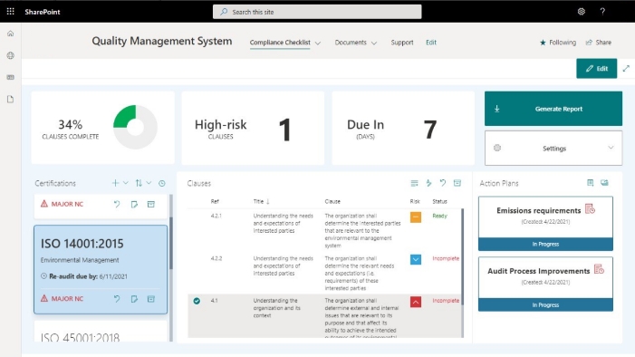This screenshot has width=635, height=357.
Task: Expand the Documents menu chevron
Action: pos(374,43)
